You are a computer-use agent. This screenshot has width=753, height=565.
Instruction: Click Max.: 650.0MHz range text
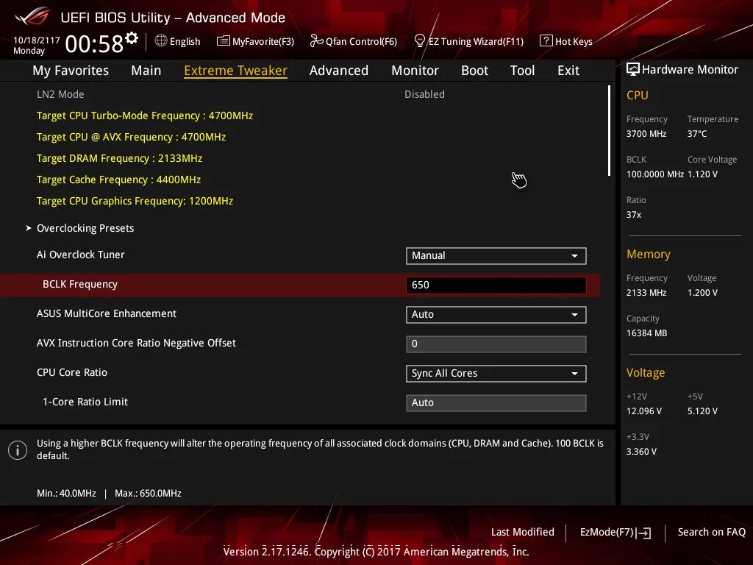[148, 494]
